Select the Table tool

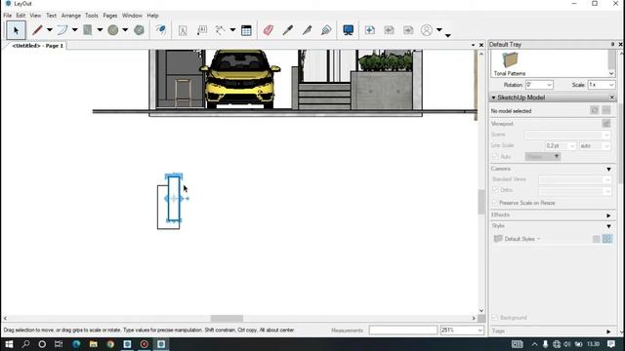click(x=246, y=30)
